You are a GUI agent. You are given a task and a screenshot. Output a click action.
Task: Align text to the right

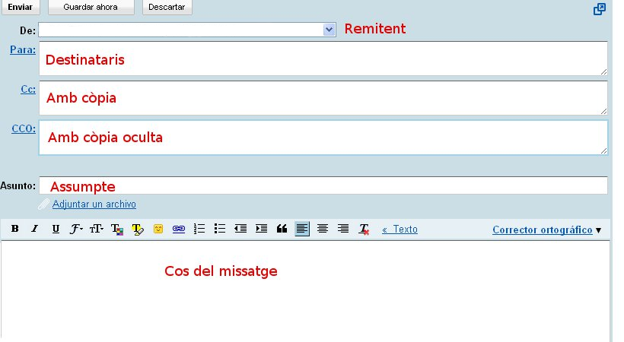pos(343,229)
